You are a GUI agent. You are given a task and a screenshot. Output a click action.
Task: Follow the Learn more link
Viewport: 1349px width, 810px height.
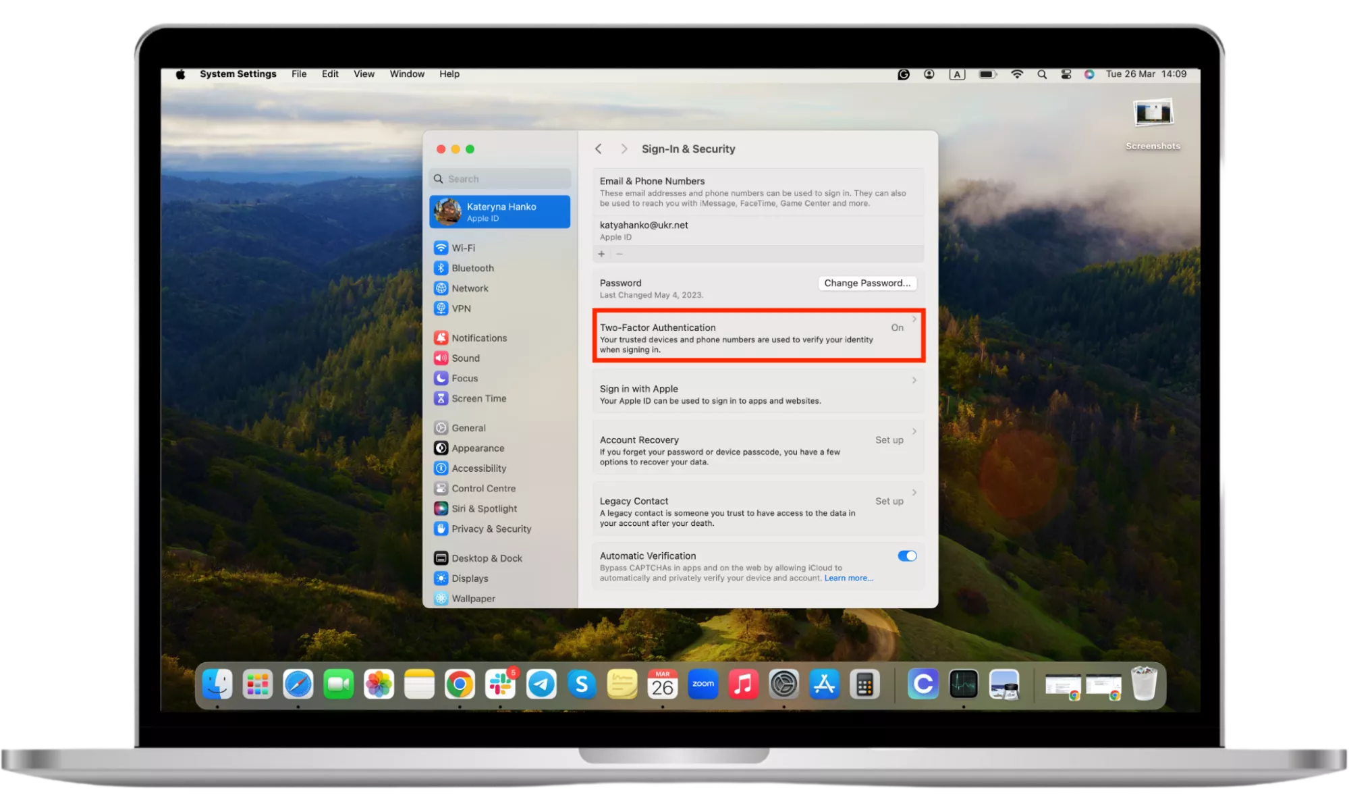click(x=848, y=578)
